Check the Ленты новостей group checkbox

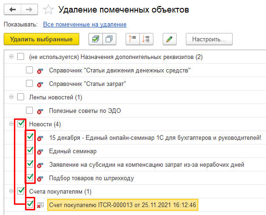pos(21,97)
